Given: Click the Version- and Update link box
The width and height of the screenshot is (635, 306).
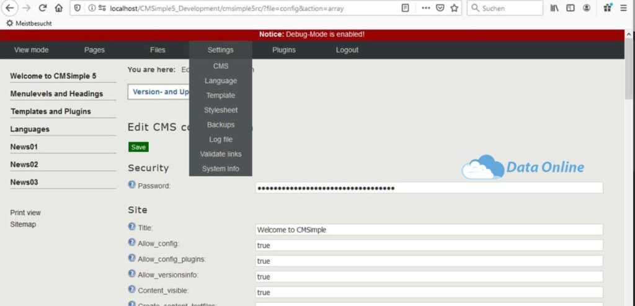Looking at the screenshot, I should [158, 92].
